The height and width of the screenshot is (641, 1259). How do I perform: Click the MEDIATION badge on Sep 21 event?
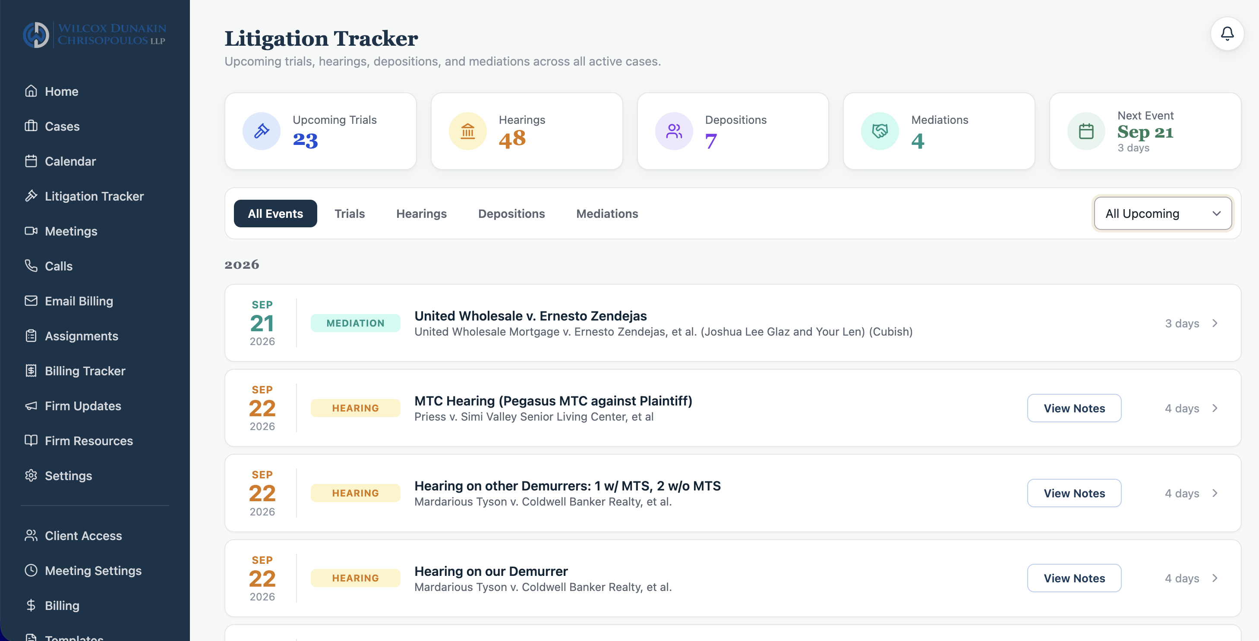tap(355, 324)
